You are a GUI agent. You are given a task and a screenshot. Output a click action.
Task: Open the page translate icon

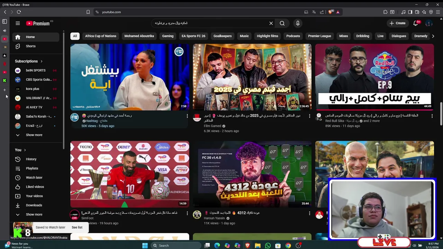coord(314,12)
